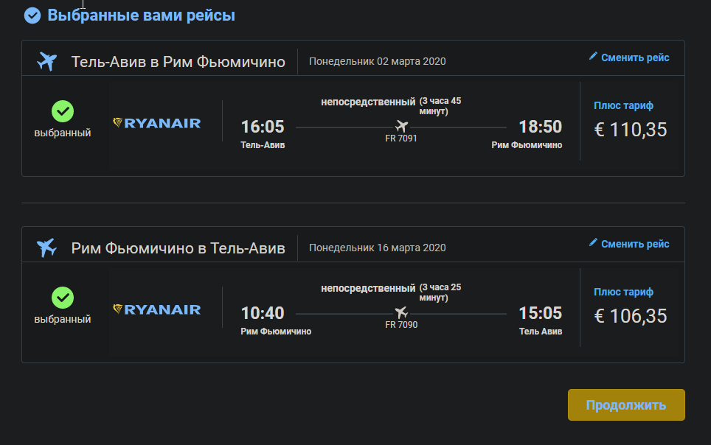Viewport: 711px width, 445px height.
Task: Click the date Понедельник 16 марта 2020
Action: point(378,248)
